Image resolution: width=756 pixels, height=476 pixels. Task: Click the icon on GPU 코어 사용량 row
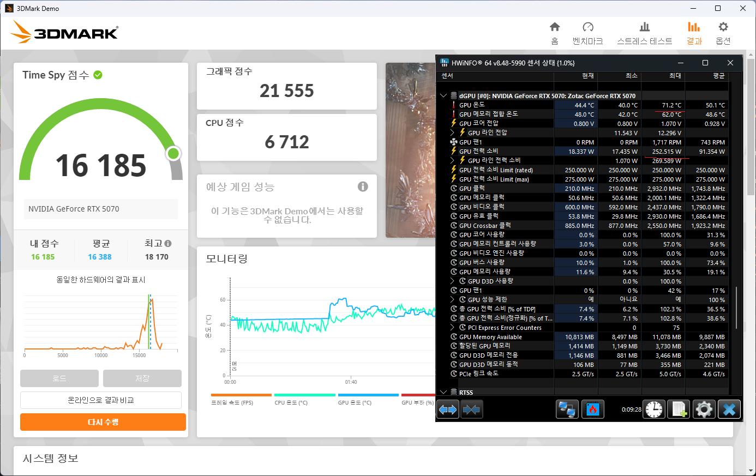click(454, 235)
